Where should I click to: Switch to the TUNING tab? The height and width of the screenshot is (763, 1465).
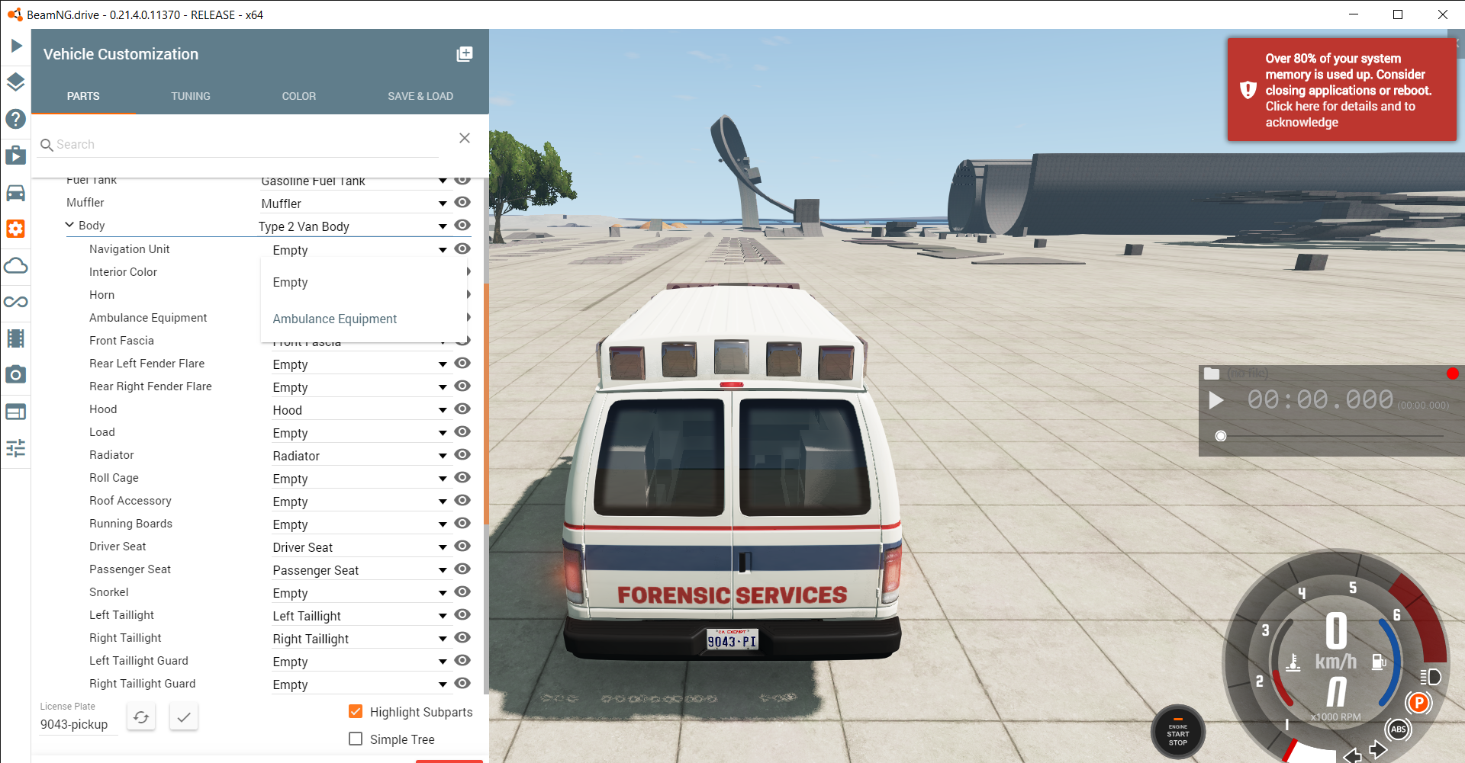(x=191, y=96)
